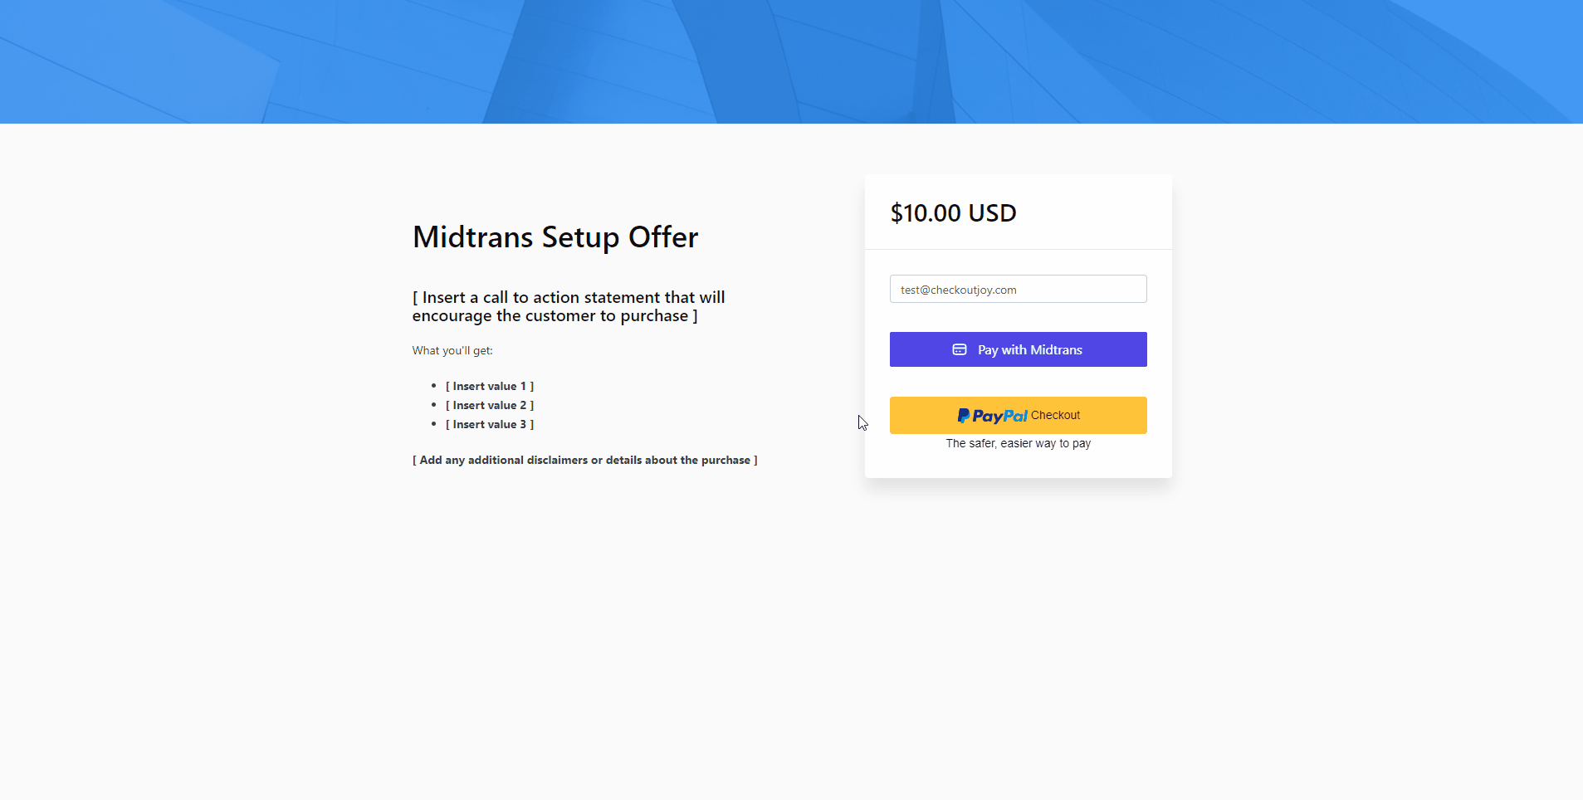Image resolution: width=1583 pixels, height=800 pixels.
Task: Click the word Checkout on the PayPal button
Action: (1055, 415)
